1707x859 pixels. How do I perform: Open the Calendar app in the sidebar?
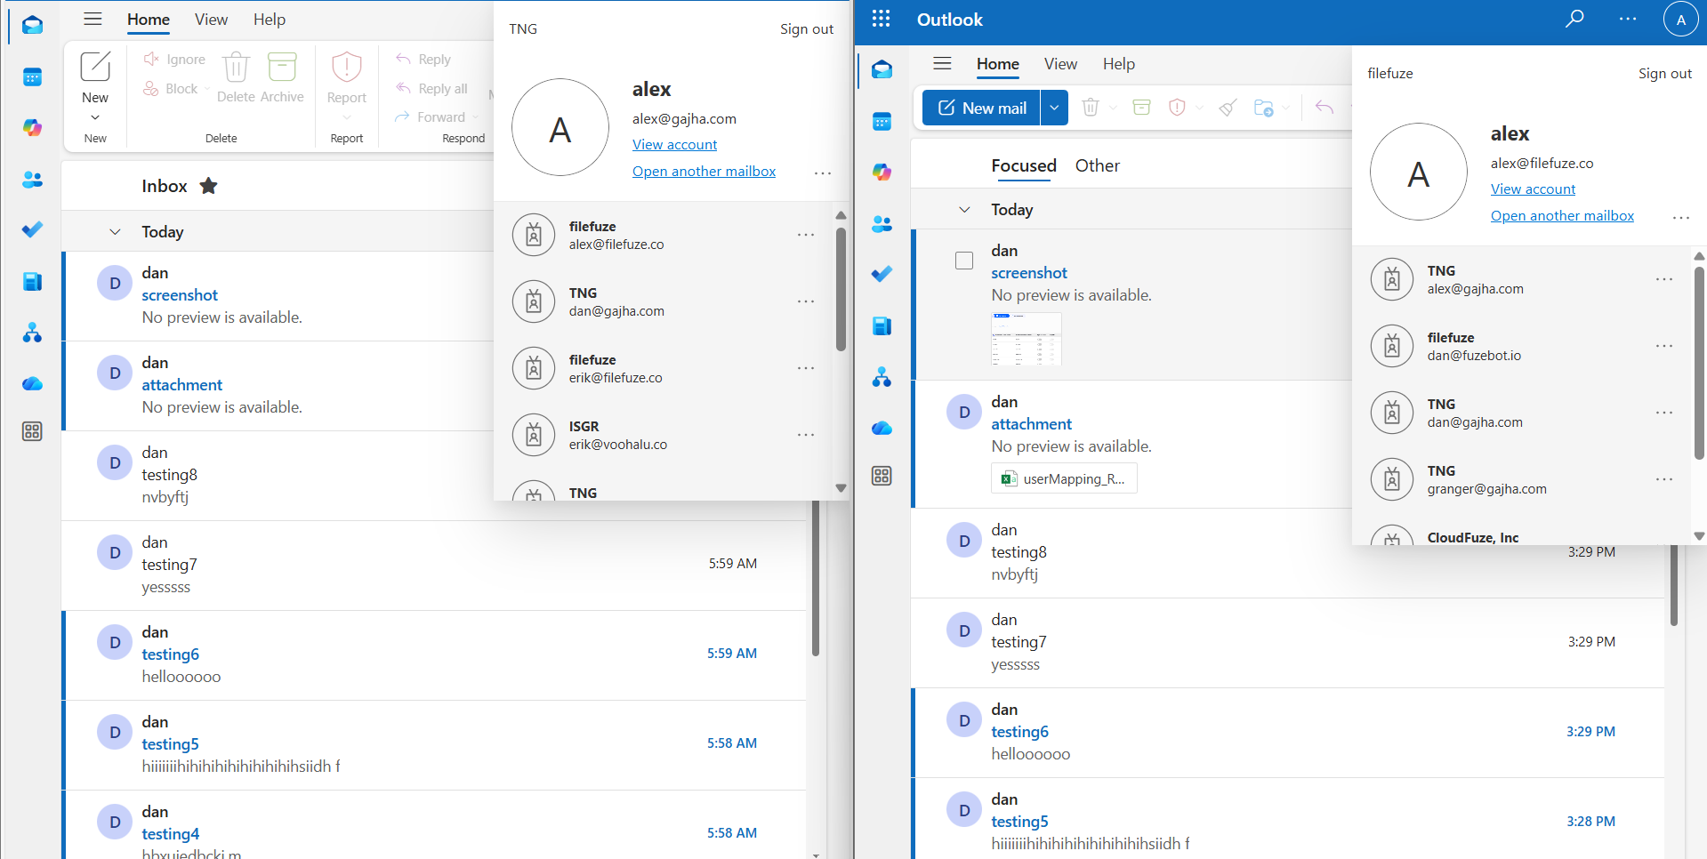(x=32, y=77)
